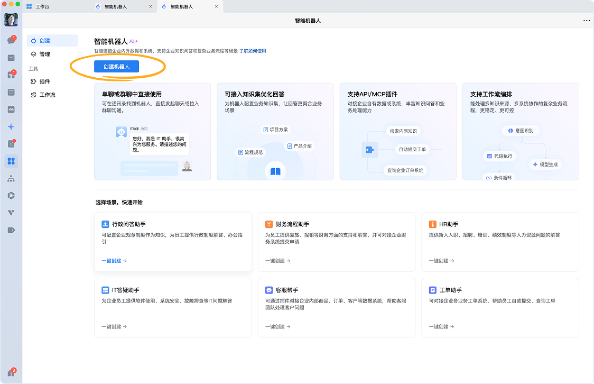This screenshot has height=384, width=594.
Task: Open the organization chart icon in sidebar
Action: pos(11,178)
